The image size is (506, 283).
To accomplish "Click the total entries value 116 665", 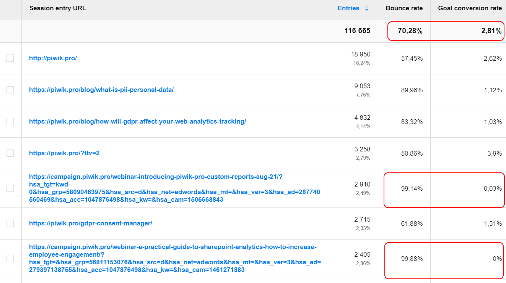I will pyautogui.click(x=357, y=31).
